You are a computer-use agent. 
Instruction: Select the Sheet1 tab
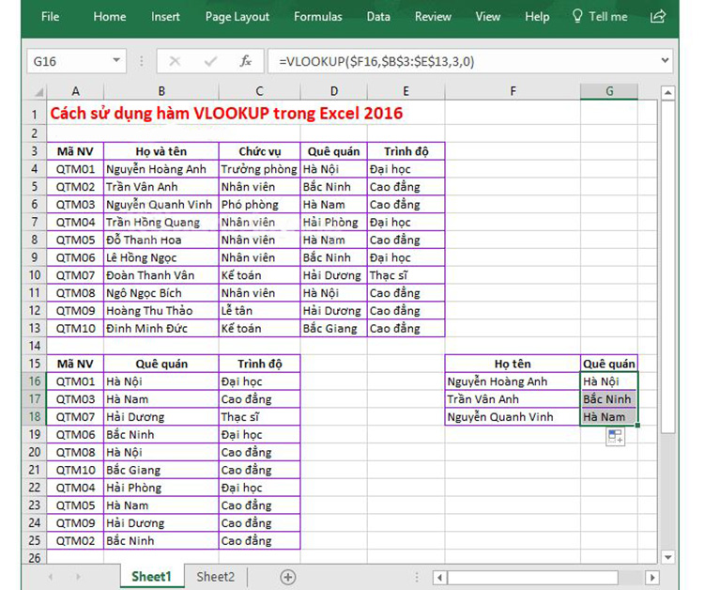152,577
